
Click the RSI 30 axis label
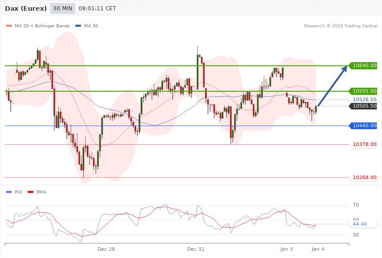[x=355, y=235]
